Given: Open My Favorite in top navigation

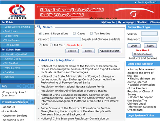Looking at the screenshot, I should coord(108,22).
